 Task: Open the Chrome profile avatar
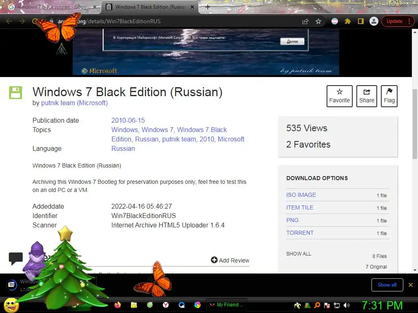(x=374, y=21)
